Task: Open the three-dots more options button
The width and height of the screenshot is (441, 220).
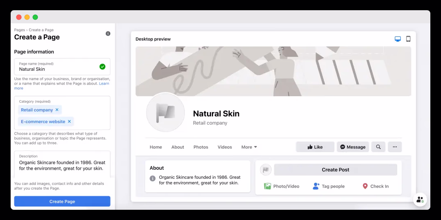Action: (x=395, y=147)
